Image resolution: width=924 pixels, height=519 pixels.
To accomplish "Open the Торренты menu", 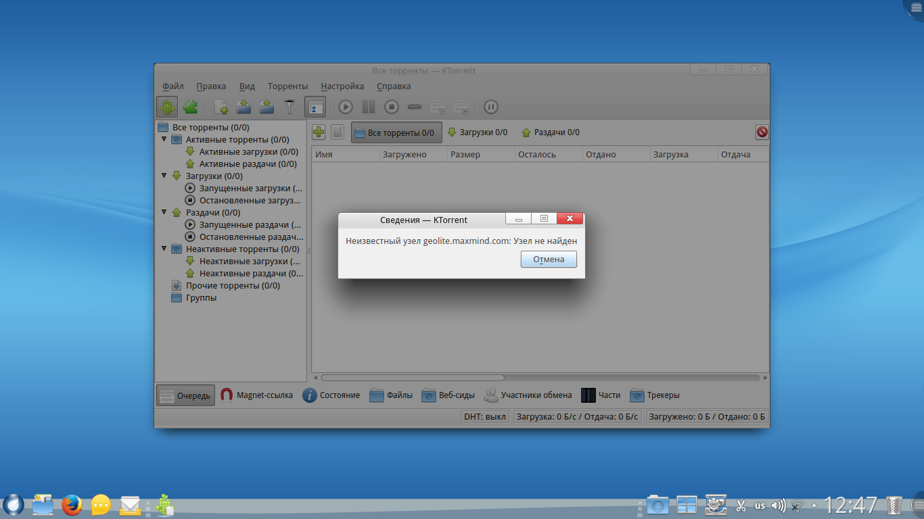I will [287, 86].
